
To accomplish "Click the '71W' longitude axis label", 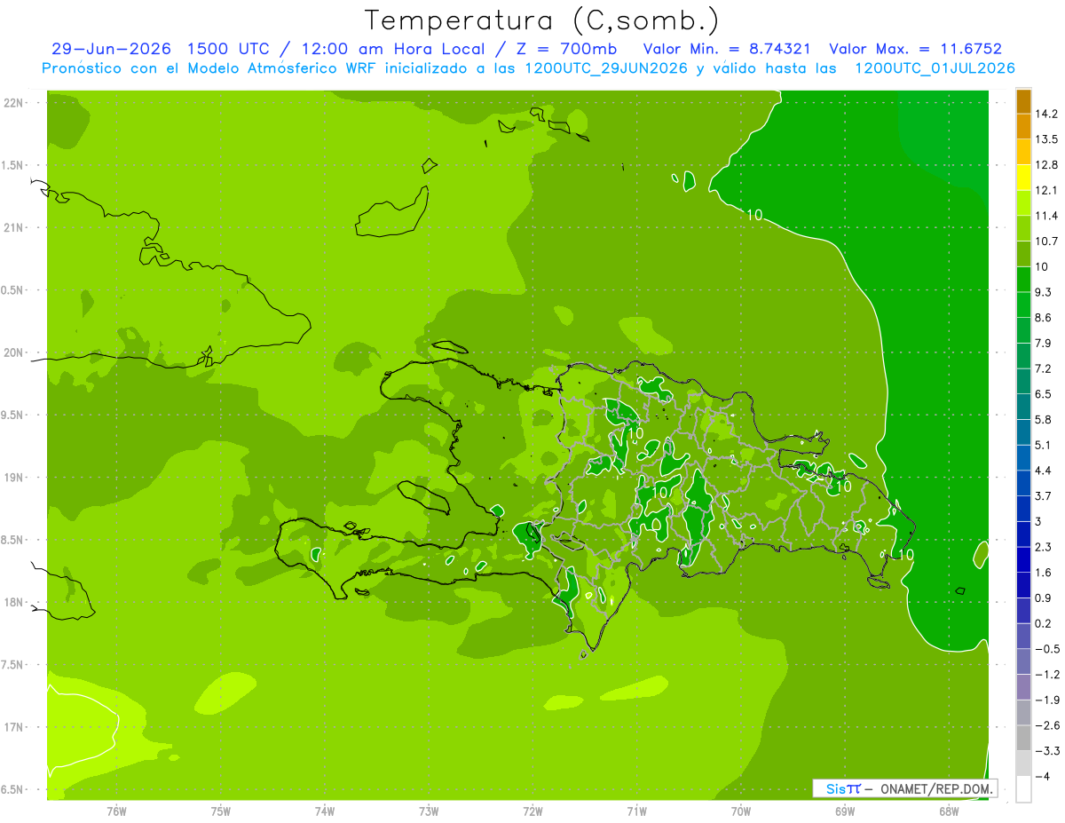I will pyautogui.click(x=636, y=811).
